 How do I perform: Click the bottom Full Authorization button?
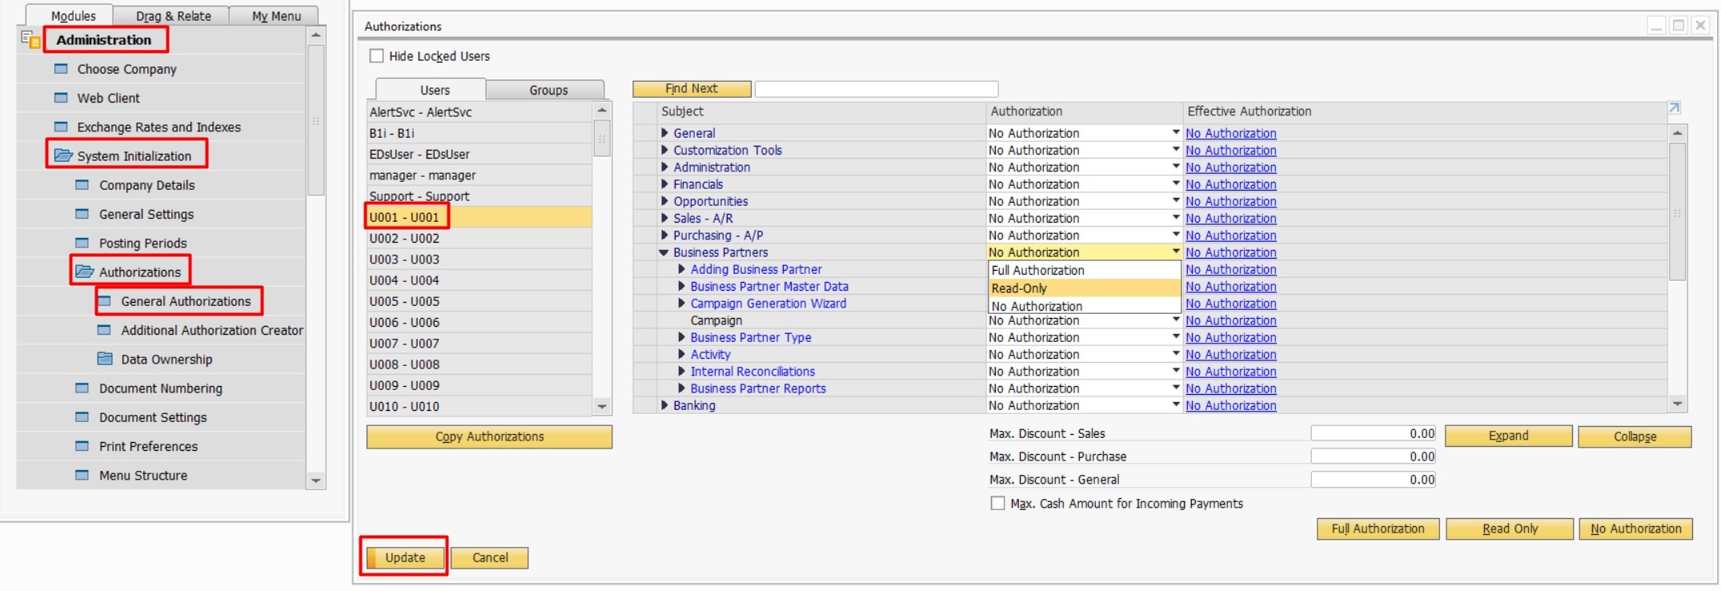click(x=1378, y=529)
